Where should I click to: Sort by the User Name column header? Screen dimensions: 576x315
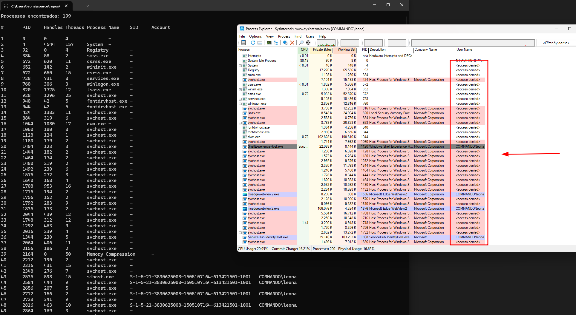point(464,50)
